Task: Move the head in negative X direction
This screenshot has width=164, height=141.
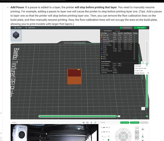Action: [x=117, y=136]
